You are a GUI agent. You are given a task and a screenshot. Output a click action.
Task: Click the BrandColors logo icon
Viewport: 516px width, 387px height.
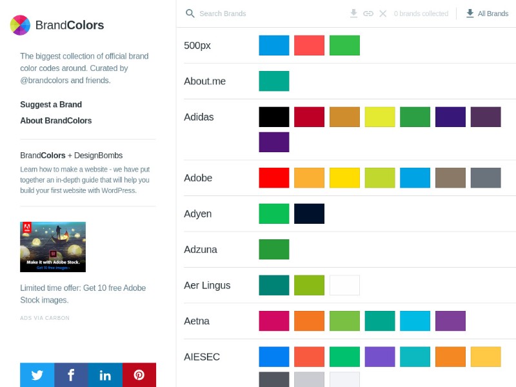[20, 25]
